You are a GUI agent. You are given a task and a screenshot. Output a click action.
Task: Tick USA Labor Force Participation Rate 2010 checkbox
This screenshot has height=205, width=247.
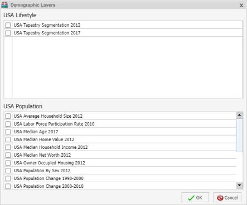(8, 124)
